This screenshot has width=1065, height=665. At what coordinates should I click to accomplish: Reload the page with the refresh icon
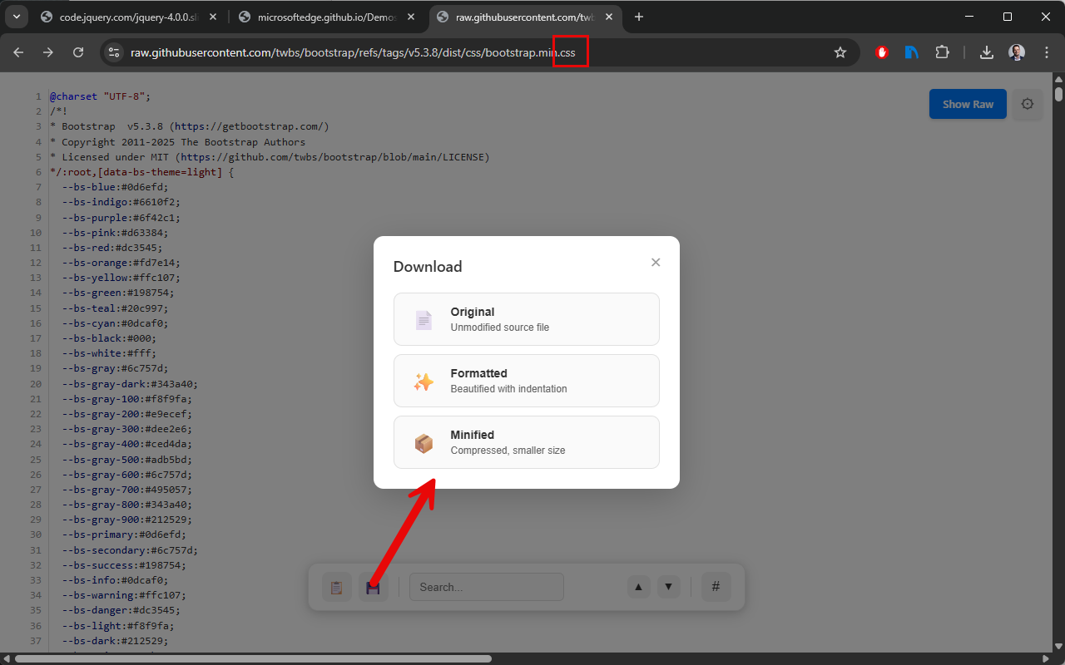click(x=78, y=52)
